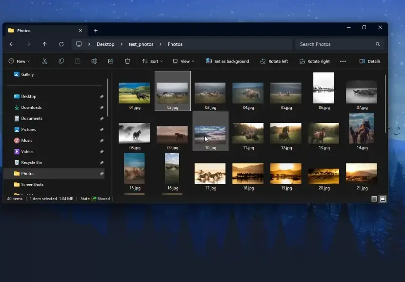Open the See more ellipsis menu
Image resolution: width=405 pixels, height=282 pixels.
pyautogui.click(x=343, y=61)
